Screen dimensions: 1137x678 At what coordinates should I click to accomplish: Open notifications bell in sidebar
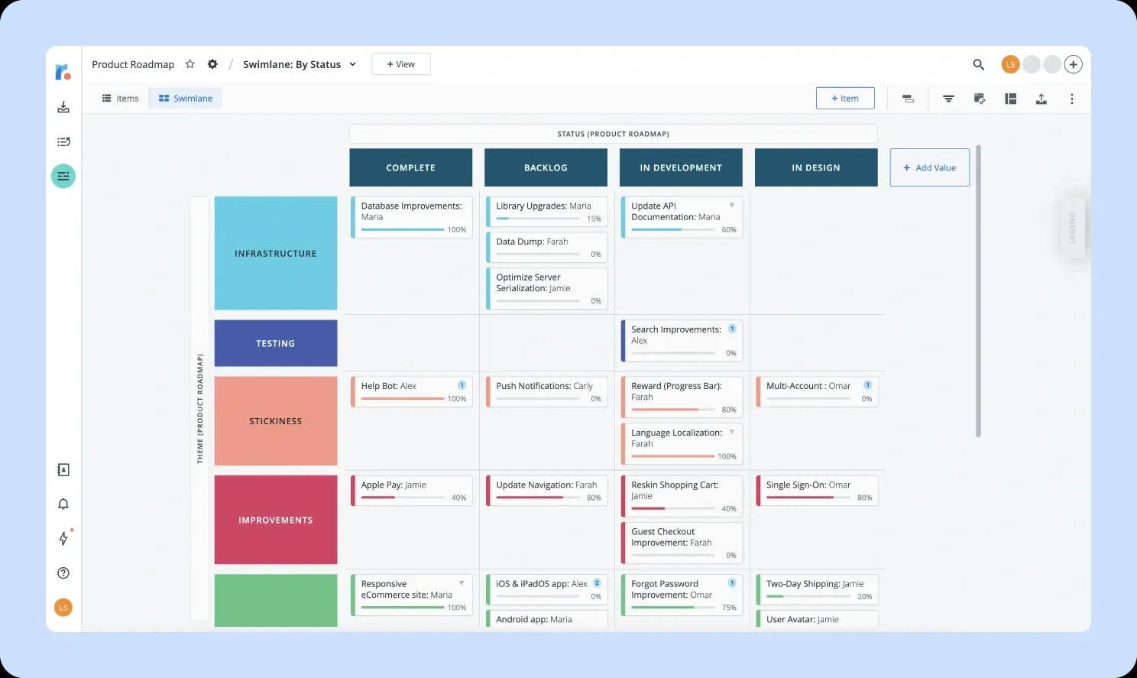pyautogui.click(x=63, y=504)
